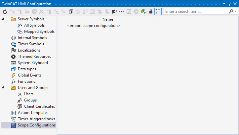Open Functions tree entry

coord(26,81)
